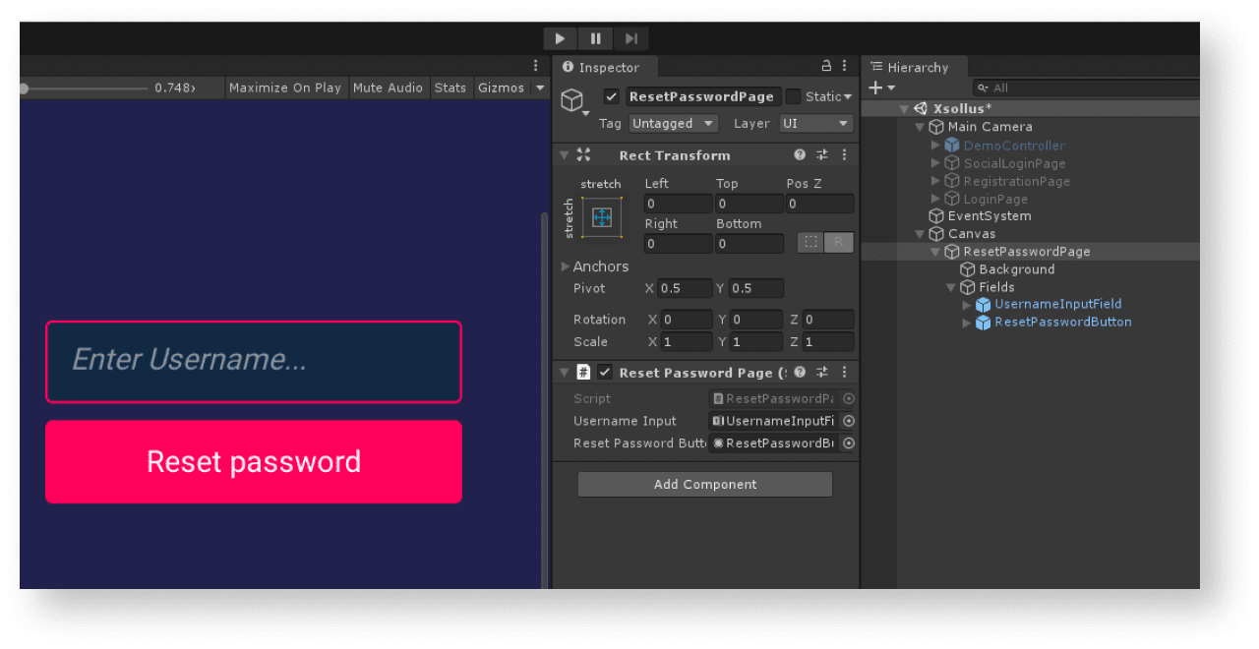The height and width of the screenshot is (649, 1259).
Task: Enable the Static checkbox
Action: pos(793,96)
